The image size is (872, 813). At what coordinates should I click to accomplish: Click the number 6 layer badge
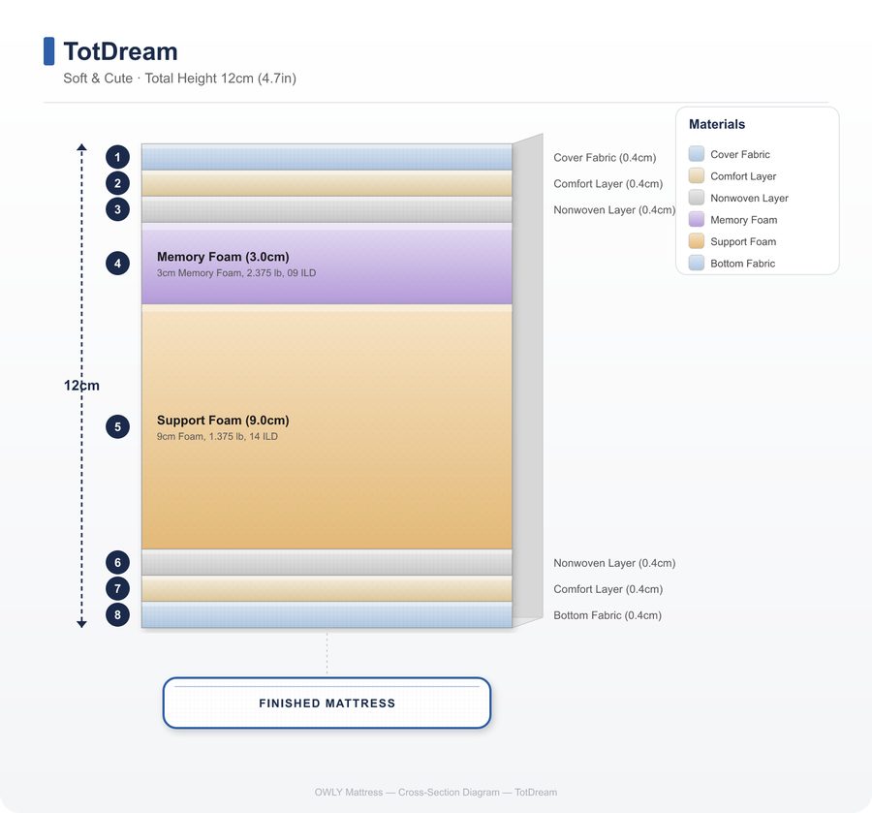point(117,563)
